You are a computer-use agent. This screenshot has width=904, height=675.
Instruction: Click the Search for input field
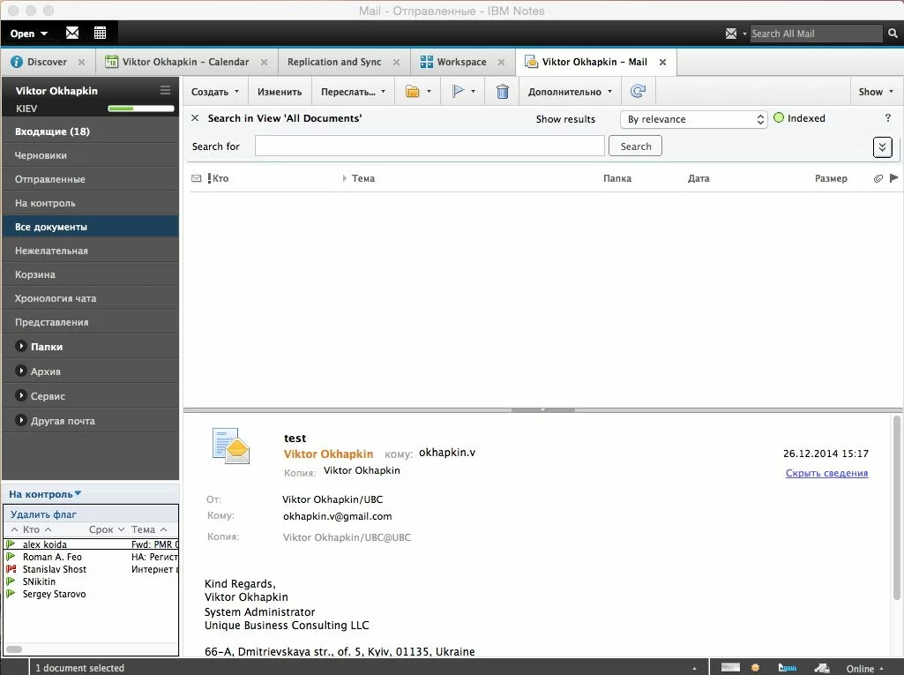point(430,146)
